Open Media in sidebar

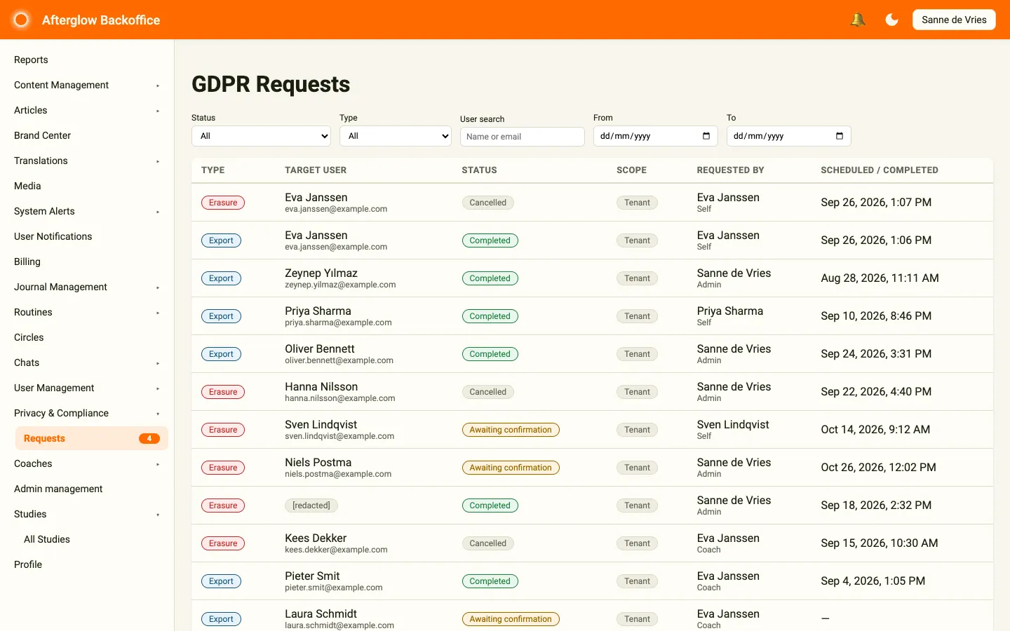click(87, 186)
